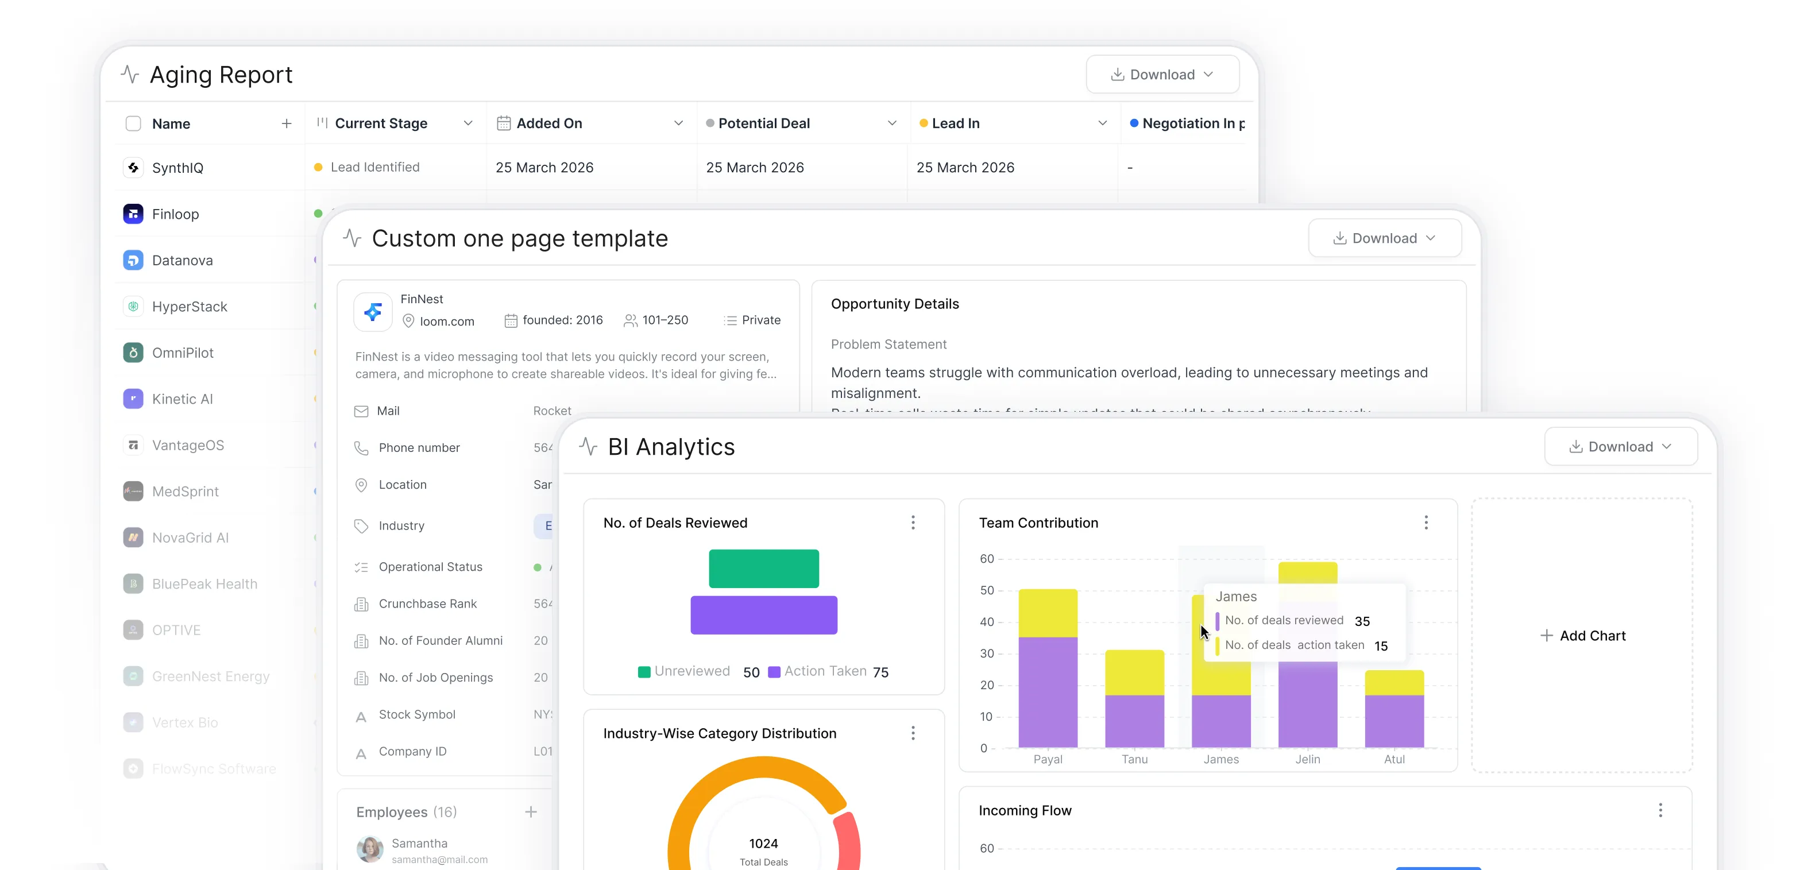Screen dimensions: 1804x870
Task: Click the Datanova company logo icon
Action: point(133,260)
